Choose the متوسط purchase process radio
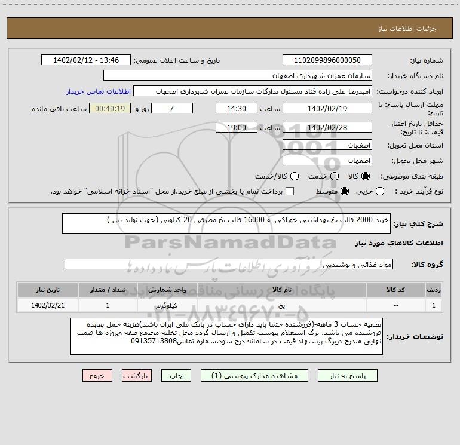This screenshot has width=460, height=445. (345, 191)
